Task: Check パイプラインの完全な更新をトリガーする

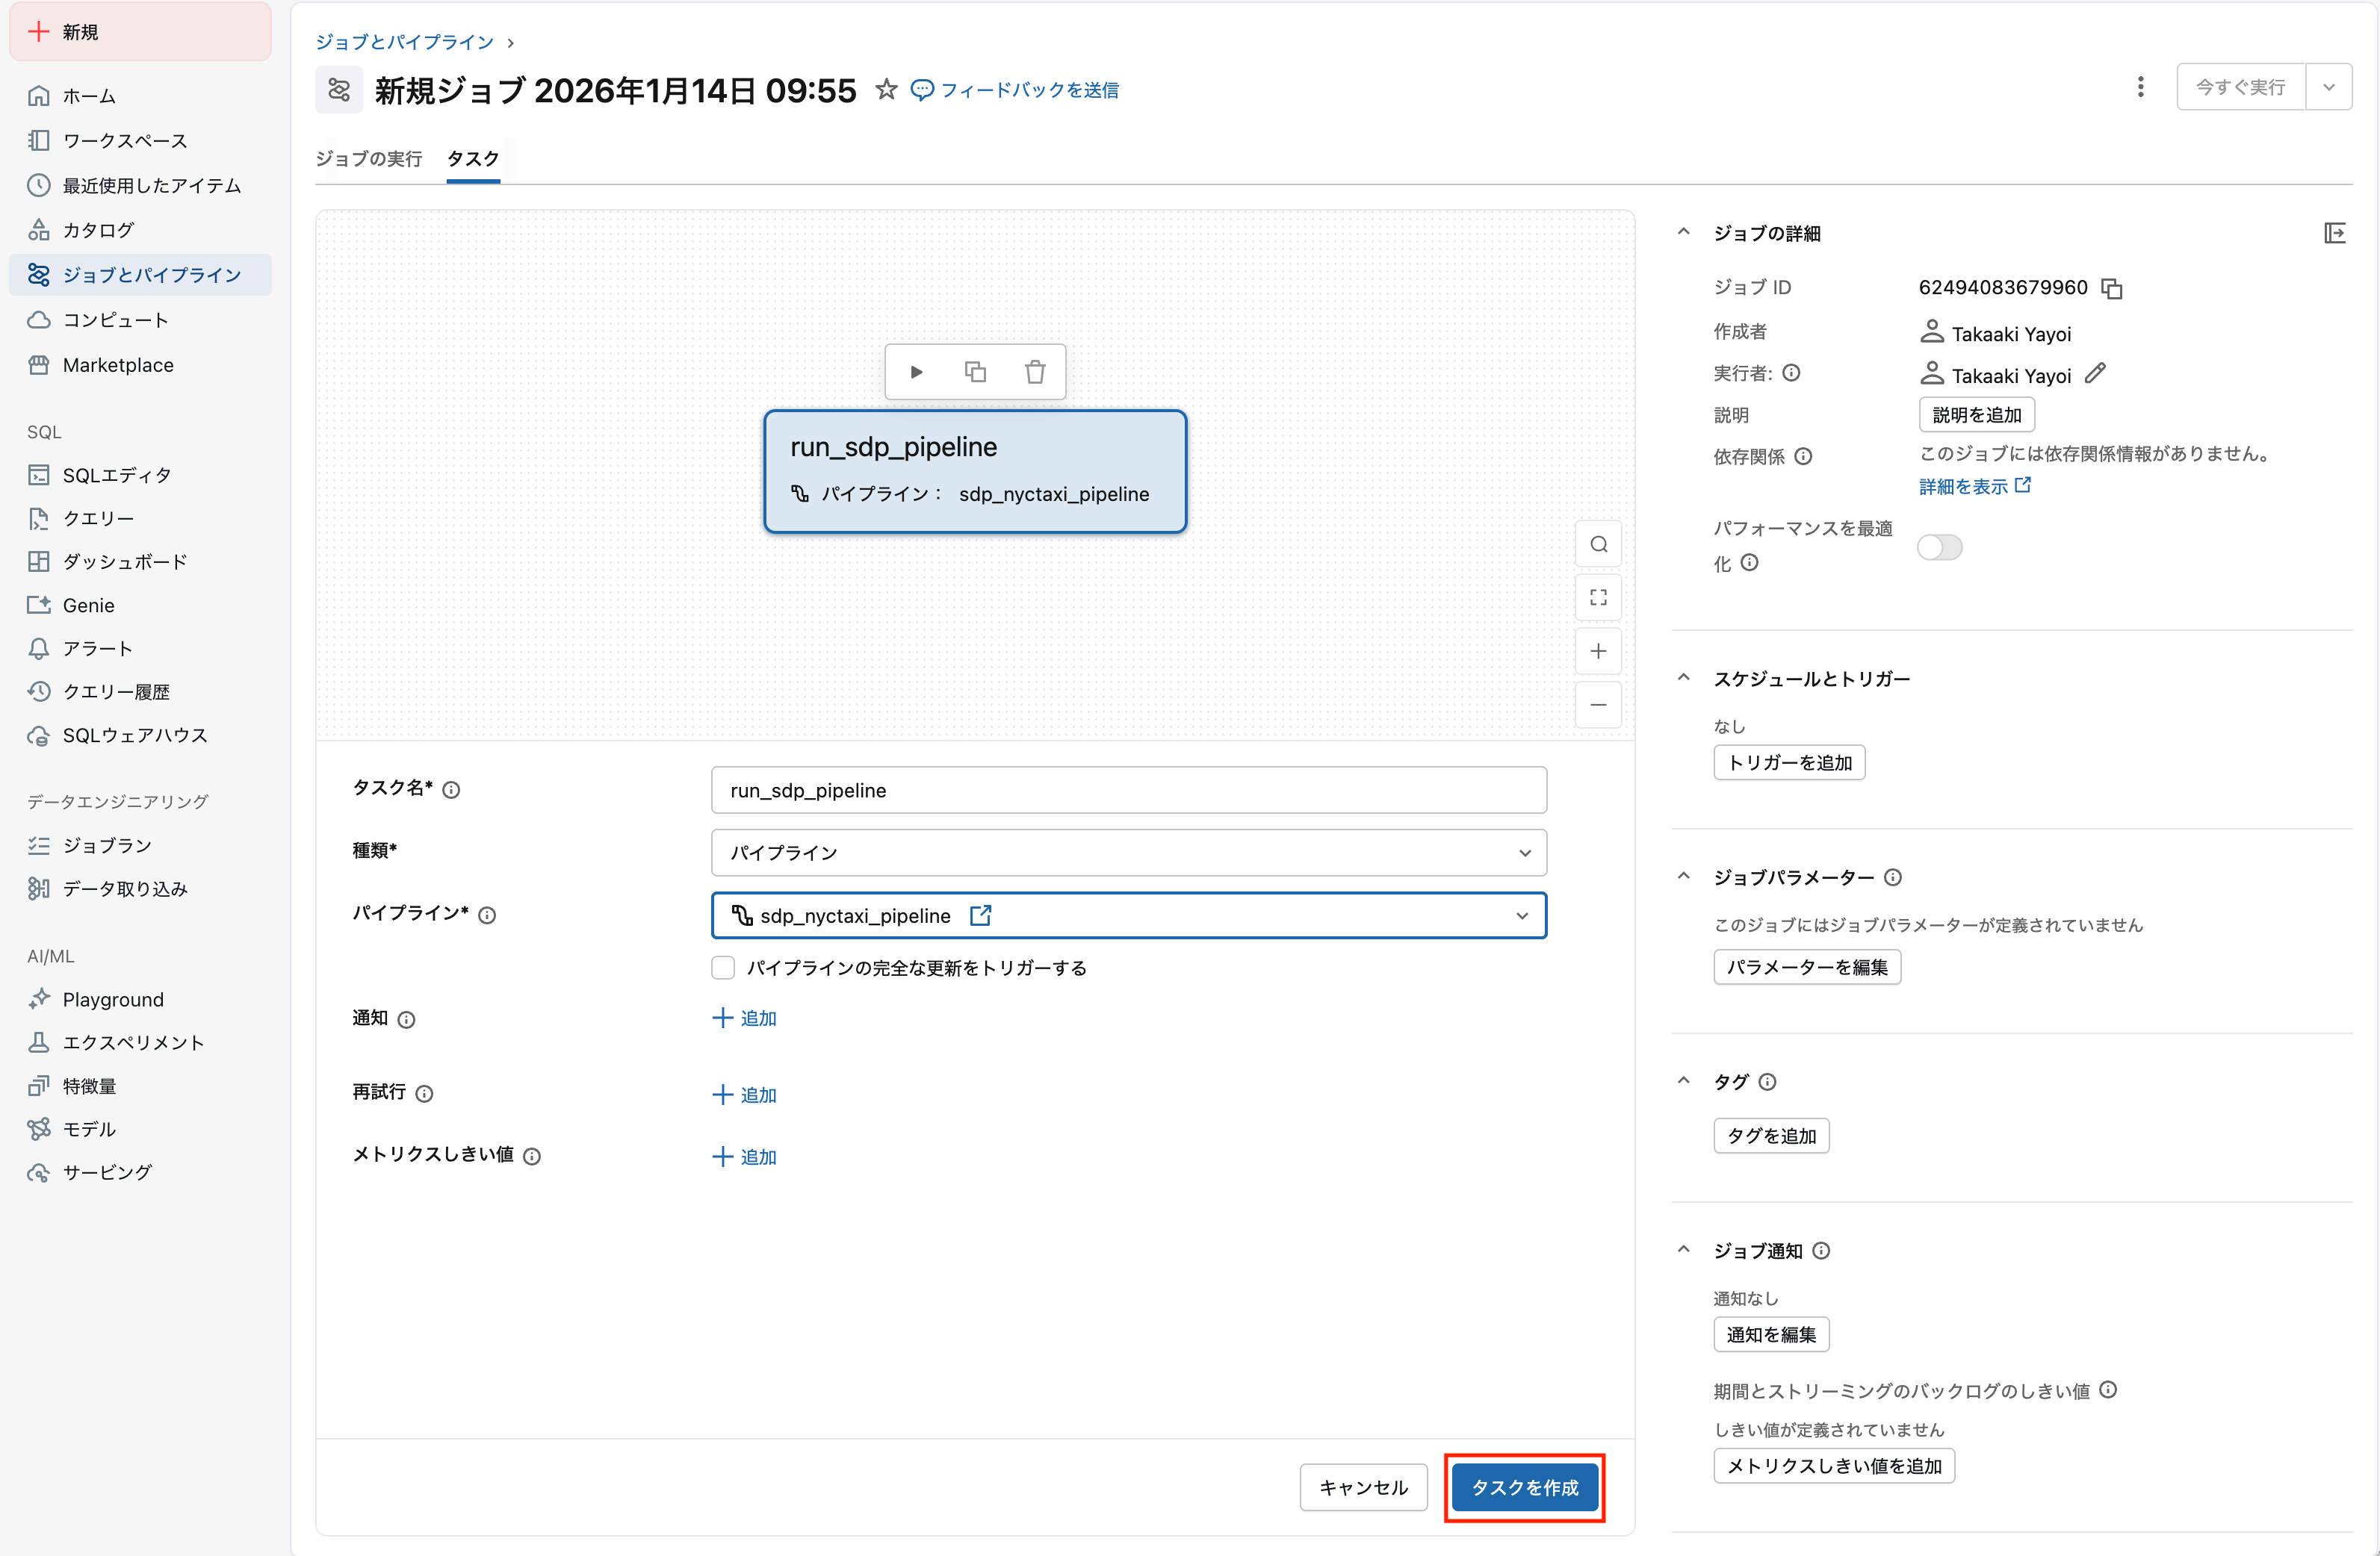Action: tap(723, 968)
